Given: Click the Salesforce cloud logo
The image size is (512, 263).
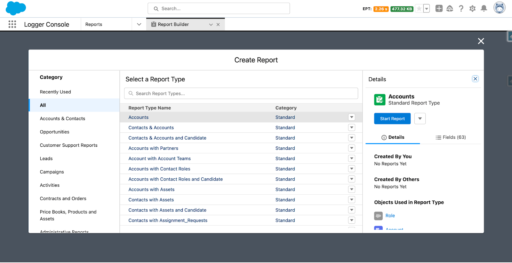Looking at the screenshot, I should point(16,8).
